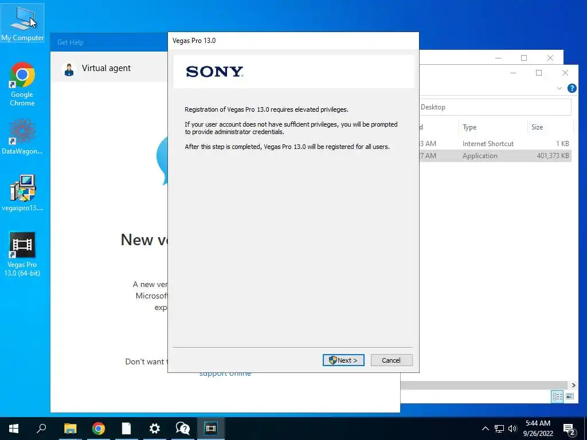Screen dimensions: 587x440
Task: Switch File Explorer to large icons view
Action: 570,396
